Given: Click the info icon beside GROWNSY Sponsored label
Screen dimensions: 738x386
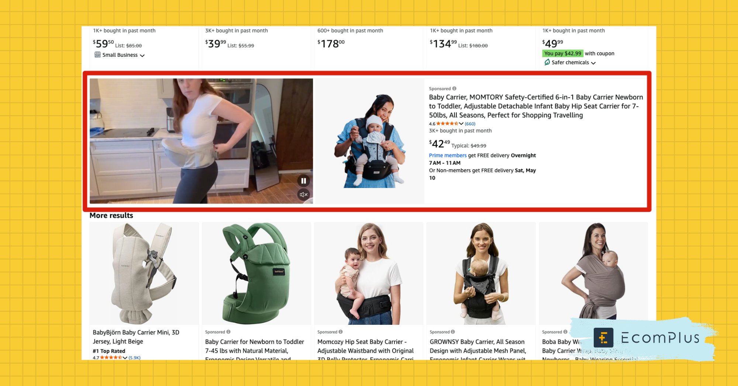Looking at the screenshot, I should [453, 332].
